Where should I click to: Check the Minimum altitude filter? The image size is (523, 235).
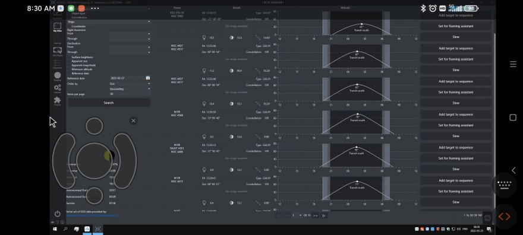pos(70,69)
